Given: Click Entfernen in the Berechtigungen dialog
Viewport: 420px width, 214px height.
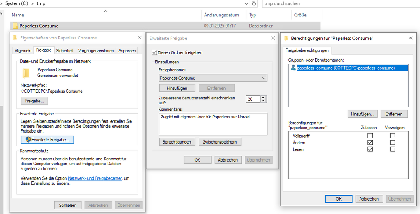Looking at the screenshot, I should click(394, 114).
